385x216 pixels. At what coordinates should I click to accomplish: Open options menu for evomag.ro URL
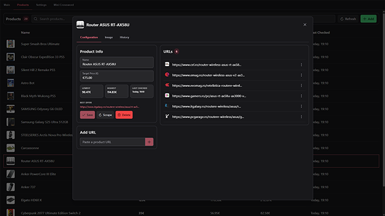[301, 85]
